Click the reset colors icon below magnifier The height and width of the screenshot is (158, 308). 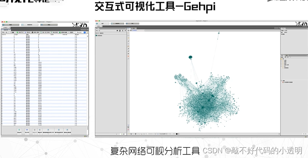(x=128, y=128)
